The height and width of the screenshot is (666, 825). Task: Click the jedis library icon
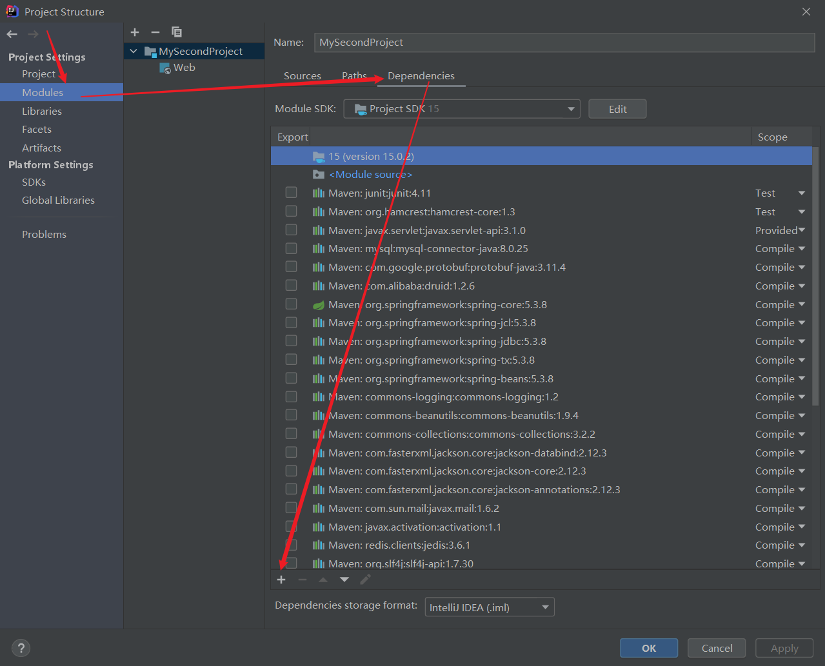click(x=319, y=545)
